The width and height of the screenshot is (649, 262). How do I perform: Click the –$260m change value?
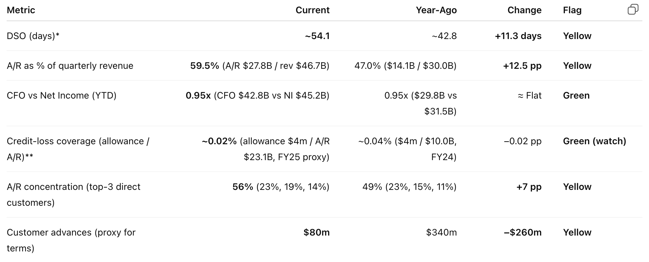[523, 232]
